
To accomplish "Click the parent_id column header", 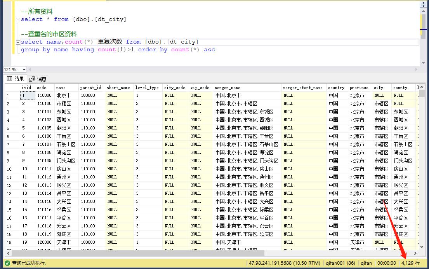I will pyautogui.click(x=90, y=87).
